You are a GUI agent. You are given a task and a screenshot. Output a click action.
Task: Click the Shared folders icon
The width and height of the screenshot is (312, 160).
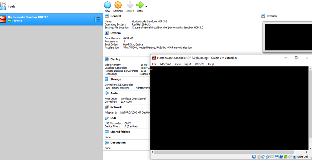click(x=106, y=132)
